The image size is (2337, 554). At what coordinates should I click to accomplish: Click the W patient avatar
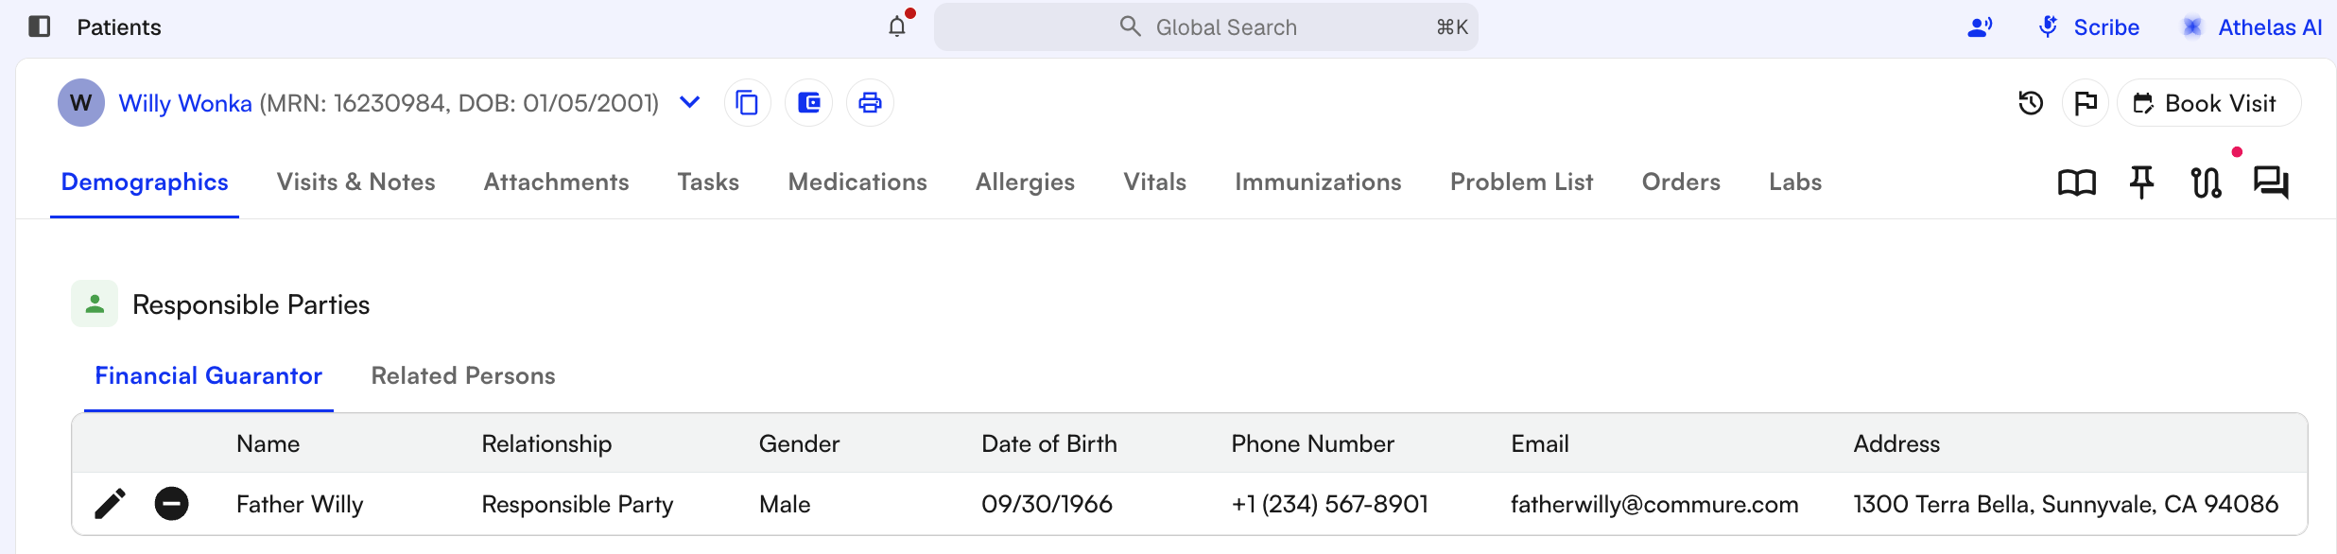(81, 102)
